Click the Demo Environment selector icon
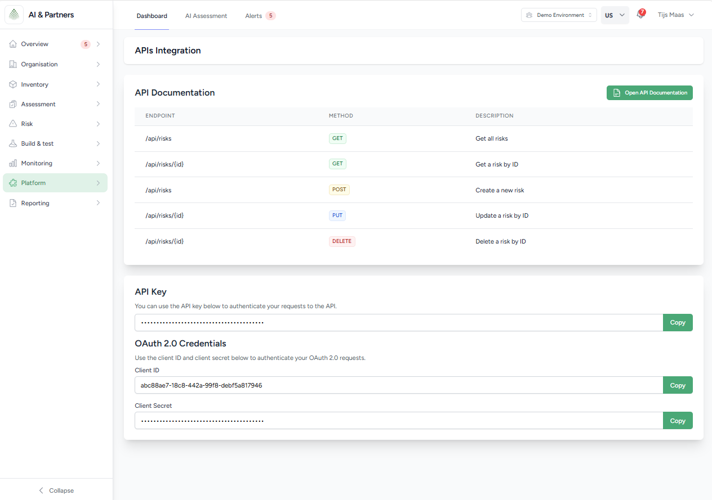Viewport: 712px width, 500px height. click(x=529, y=15)
